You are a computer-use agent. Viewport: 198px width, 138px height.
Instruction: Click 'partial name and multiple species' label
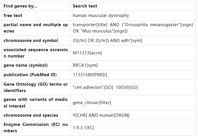pos(35,28)
